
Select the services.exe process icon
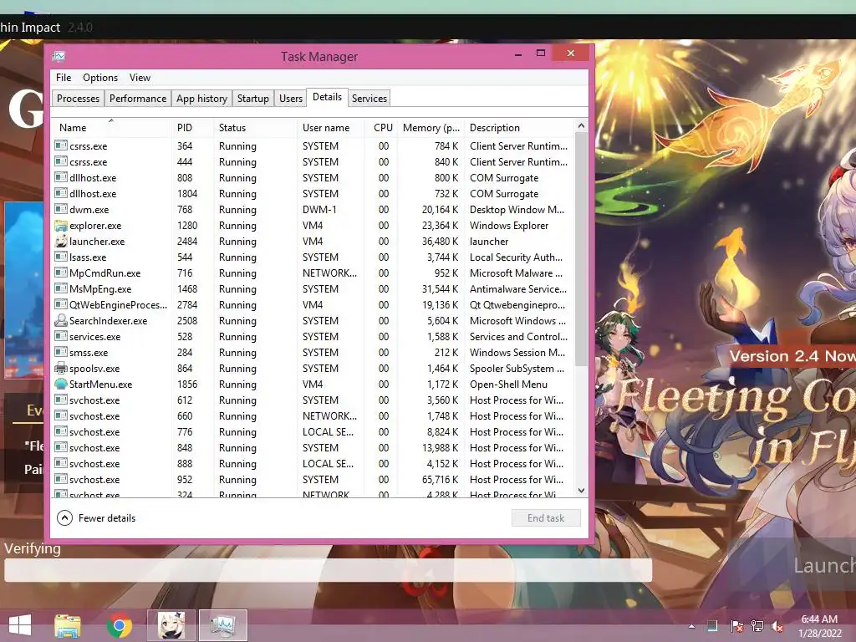(60, 336)
